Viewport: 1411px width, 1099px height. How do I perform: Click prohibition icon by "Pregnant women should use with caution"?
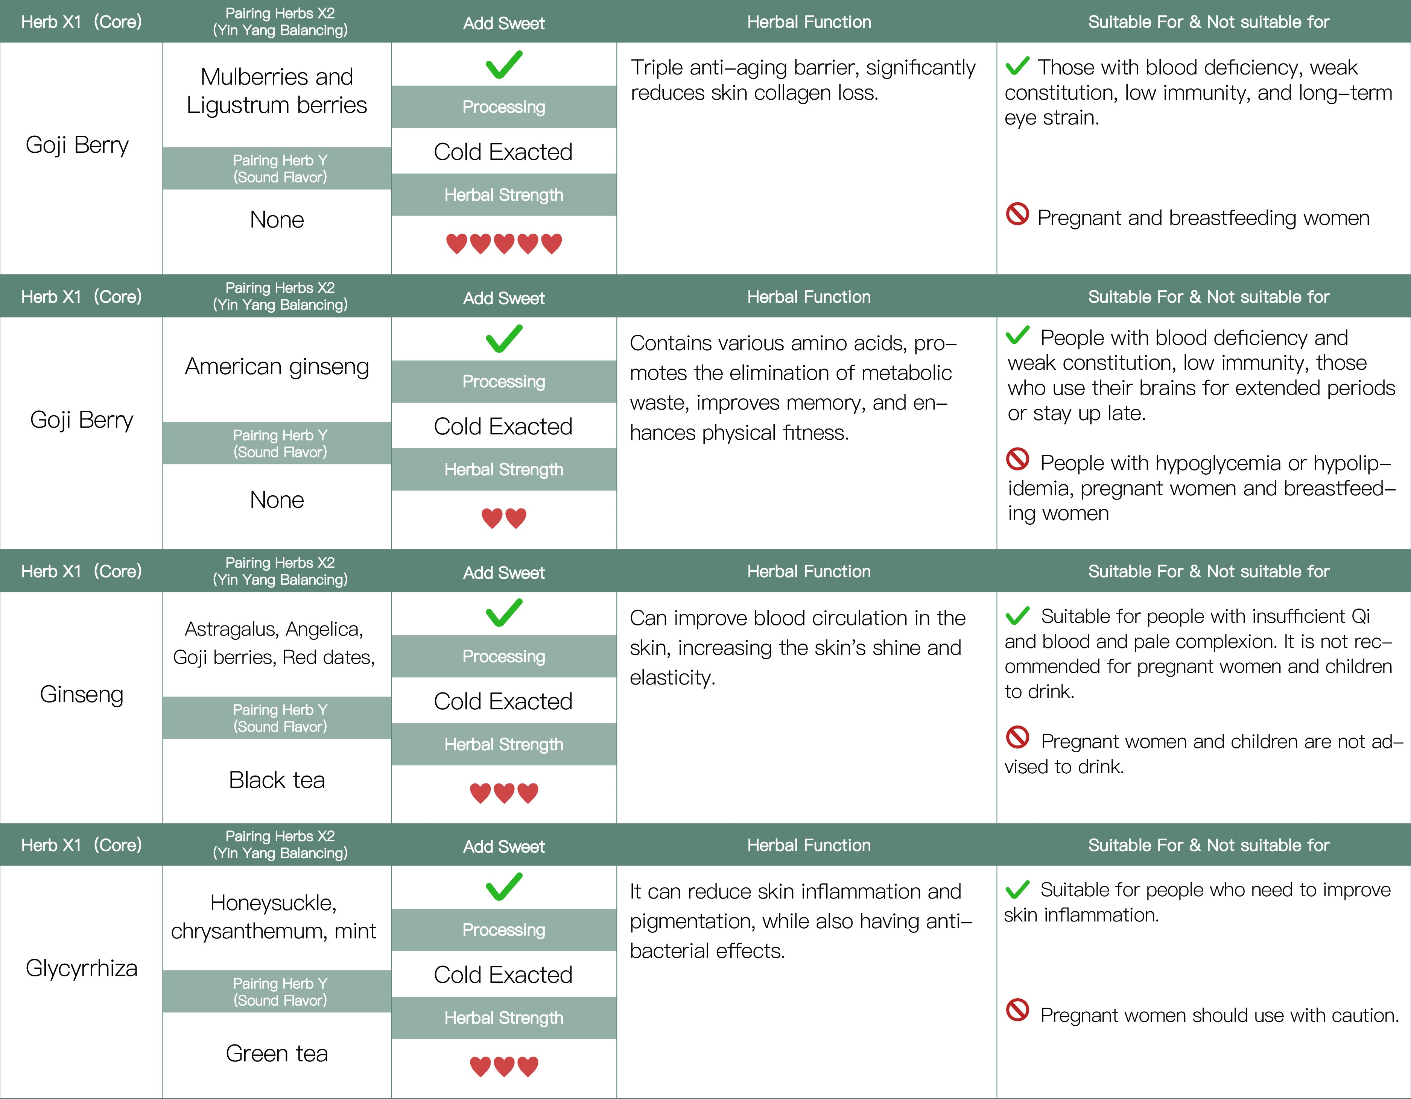(x=1017, y=1010)
